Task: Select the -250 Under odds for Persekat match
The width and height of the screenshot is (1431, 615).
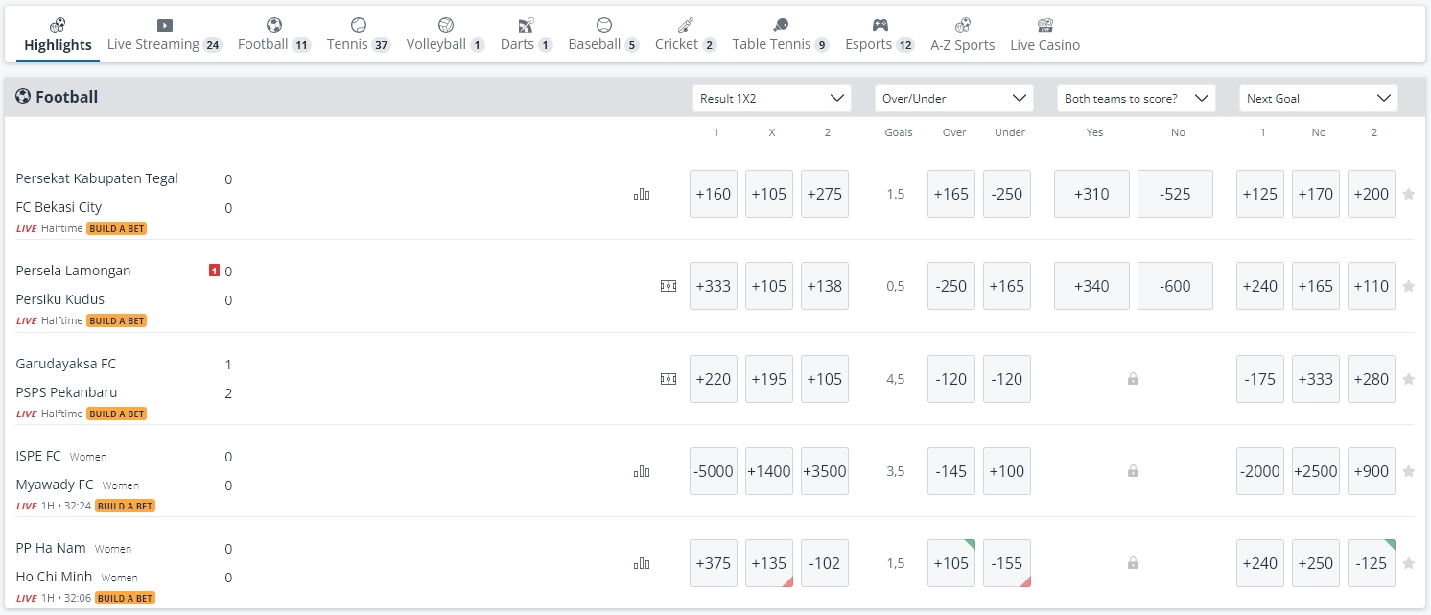Action: tap(1006, 194)
